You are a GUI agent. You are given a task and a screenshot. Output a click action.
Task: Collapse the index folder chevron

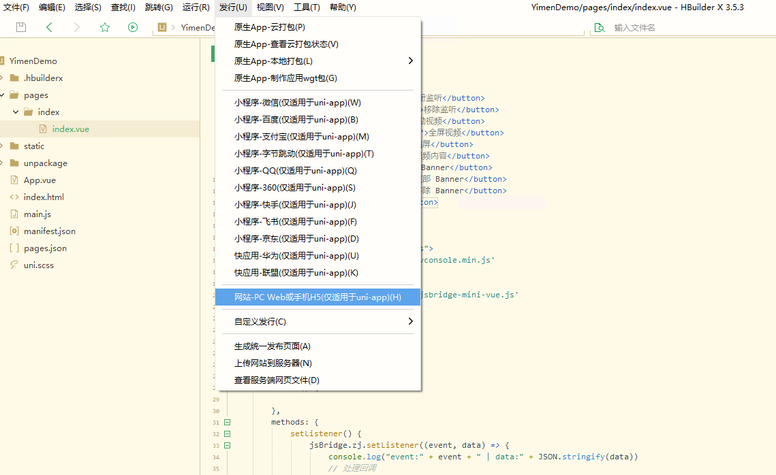(16, 112)
